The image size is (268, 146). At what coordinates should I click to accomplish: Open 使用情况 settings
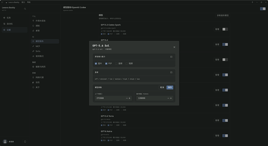pyautogui.click(x=45, y=56)
